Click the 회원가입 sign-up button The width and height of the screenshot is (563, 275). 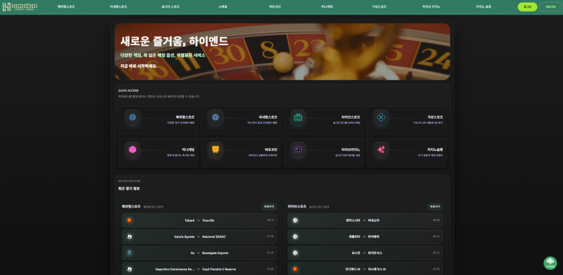(550, 7)
